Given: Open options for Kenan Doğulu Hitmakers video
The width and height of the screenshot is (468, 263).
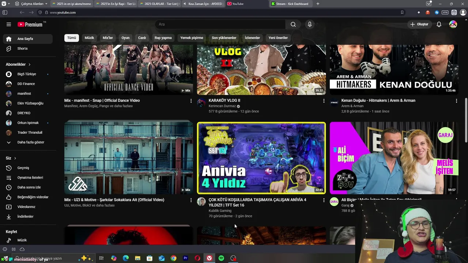Looking at the screenshot, I should (x=456, y=101).
